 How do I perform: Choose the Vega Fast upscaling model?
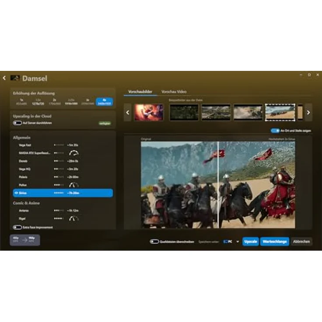(x=63, y=145)
